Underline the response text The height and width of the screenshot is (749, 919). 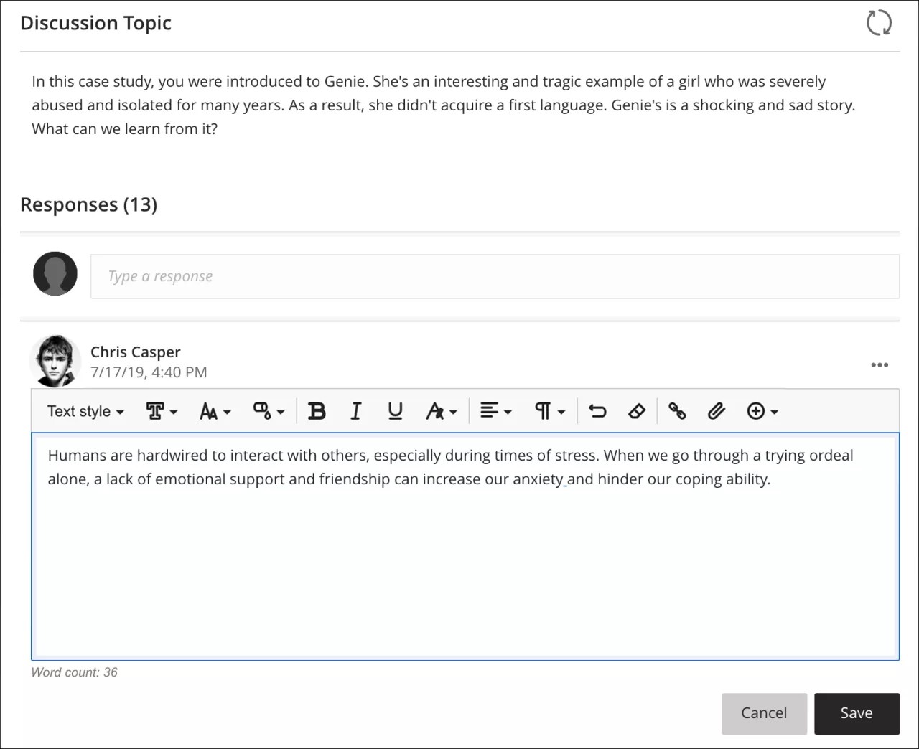(x=394, y=410)
